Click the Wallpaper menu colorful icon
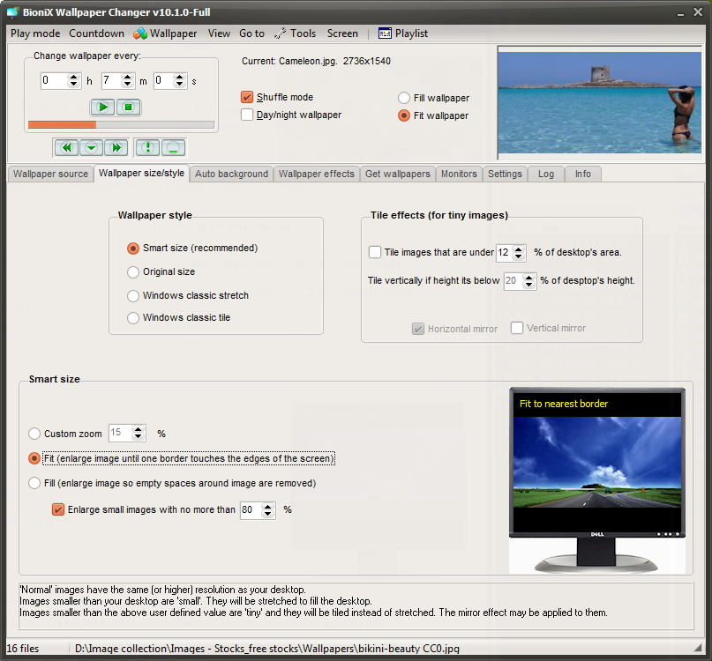 [140, 33]
